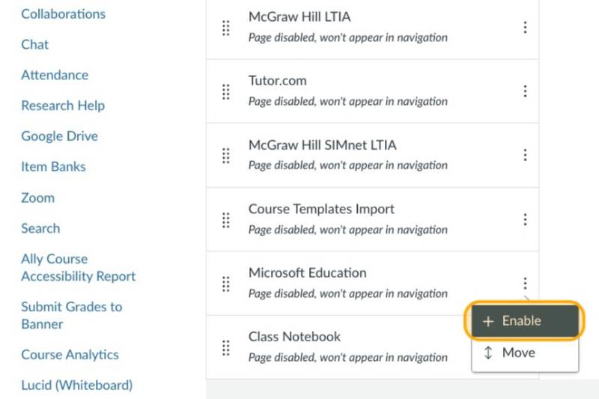599x399 pixels.
Task: Go to Course Analytics
Action: tap(70, 355)
